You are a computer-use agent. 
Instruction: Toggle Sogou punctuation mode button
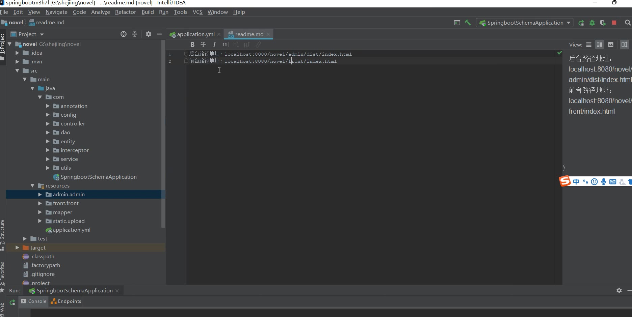tap(585, 182)
